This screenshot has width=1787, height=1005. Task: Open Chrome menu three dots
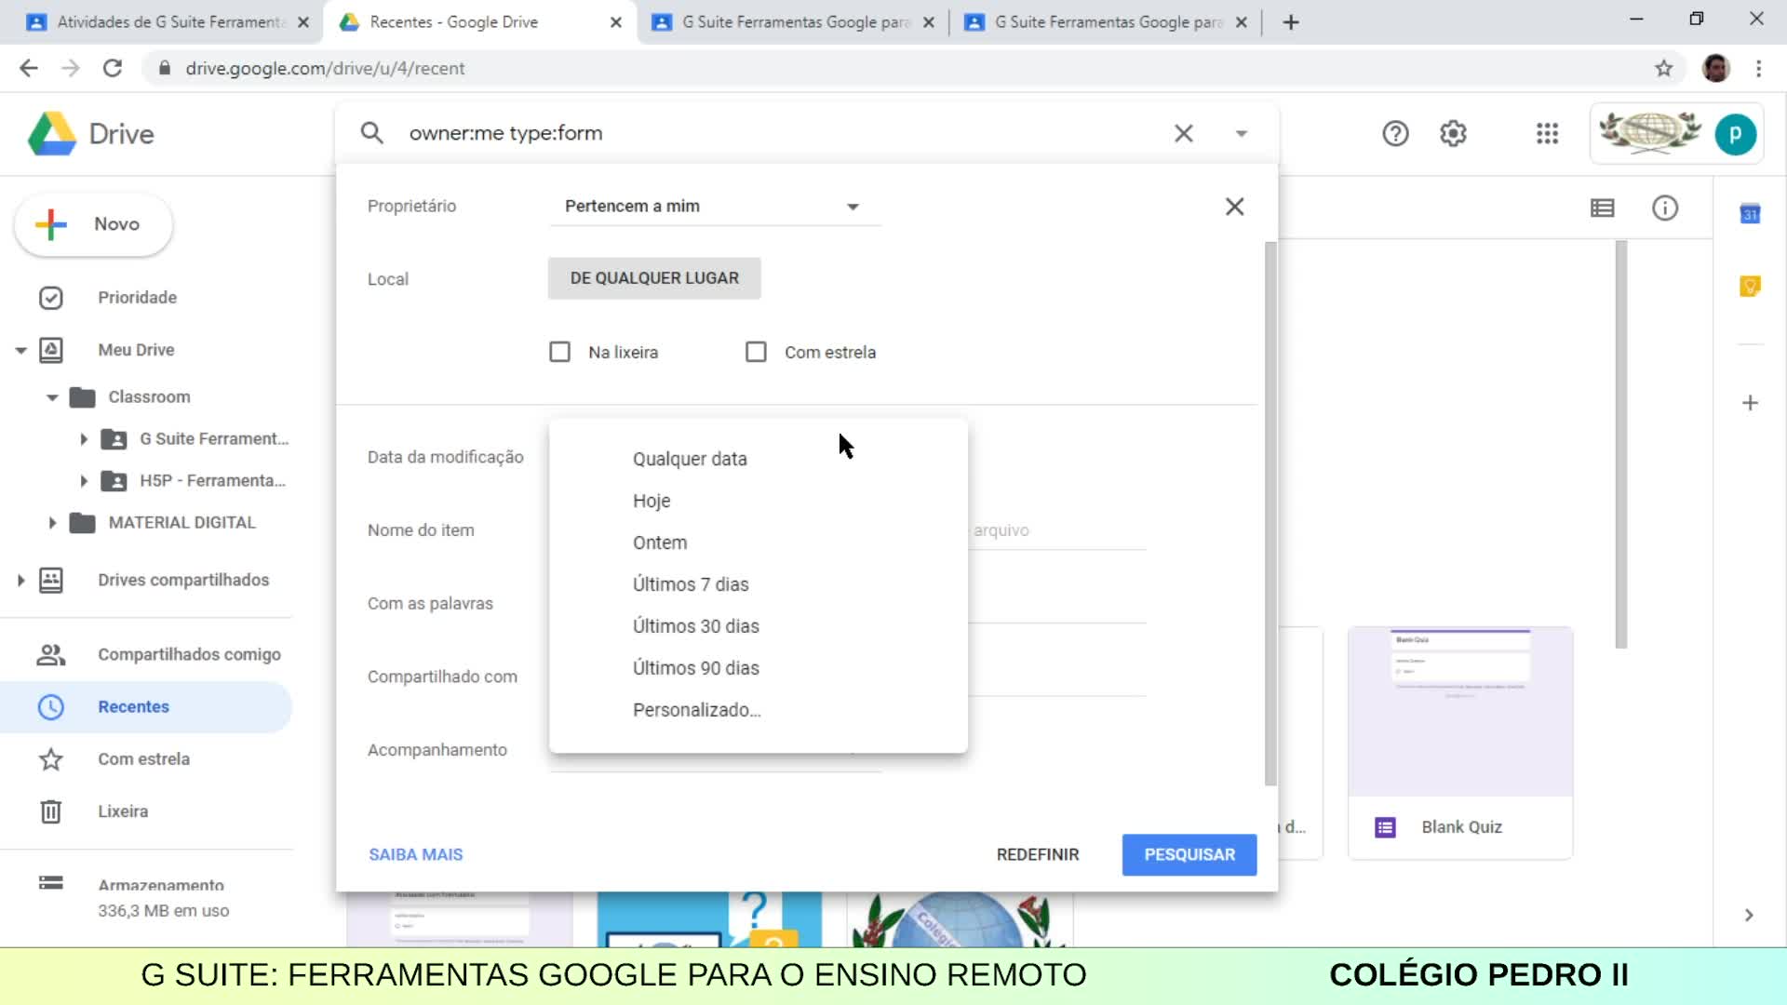[x=1758, y=68]
